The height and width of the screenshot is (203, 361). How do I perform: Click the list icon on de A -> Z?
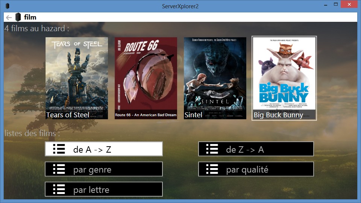point(59,149)
